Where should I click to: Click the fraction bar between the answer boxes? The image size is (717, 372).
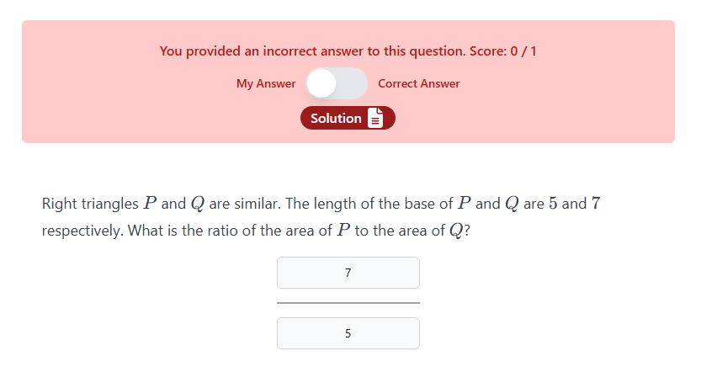(x=348, y=302)
